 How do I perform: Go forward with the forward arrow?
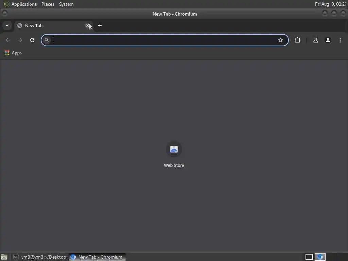pyautogui.click(x=20, y=40)
